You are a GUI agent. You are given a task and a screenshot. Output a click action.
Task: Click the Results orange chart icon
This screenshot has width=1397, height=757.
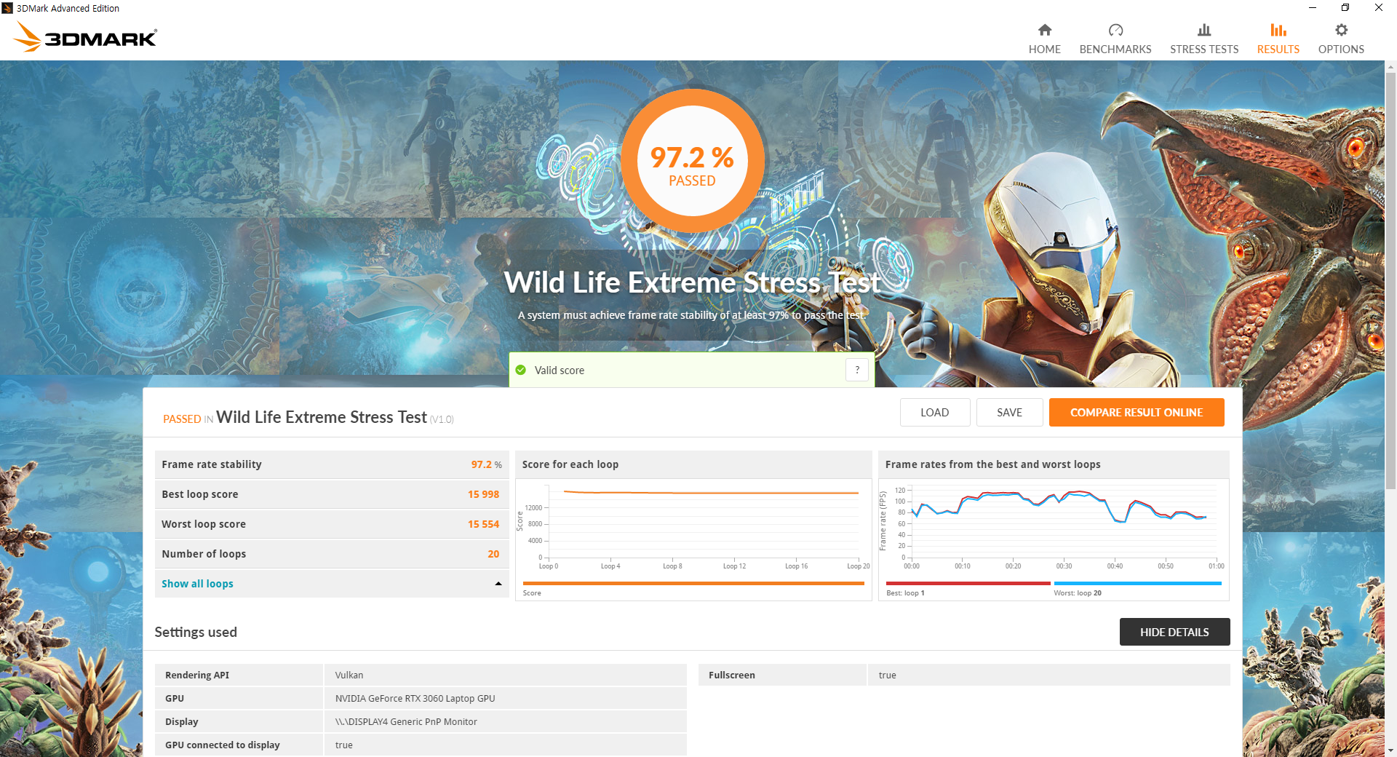pos(1278,30)
